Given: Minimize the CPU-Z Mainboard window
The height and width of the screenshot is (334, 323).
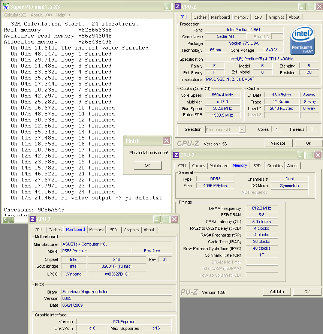Looking at the screenshot, I should 157,219.
